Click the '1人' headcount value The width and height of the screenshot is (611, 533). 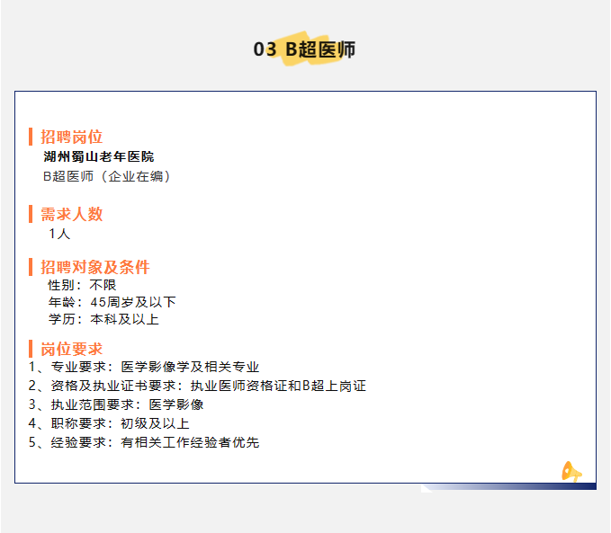59,234
